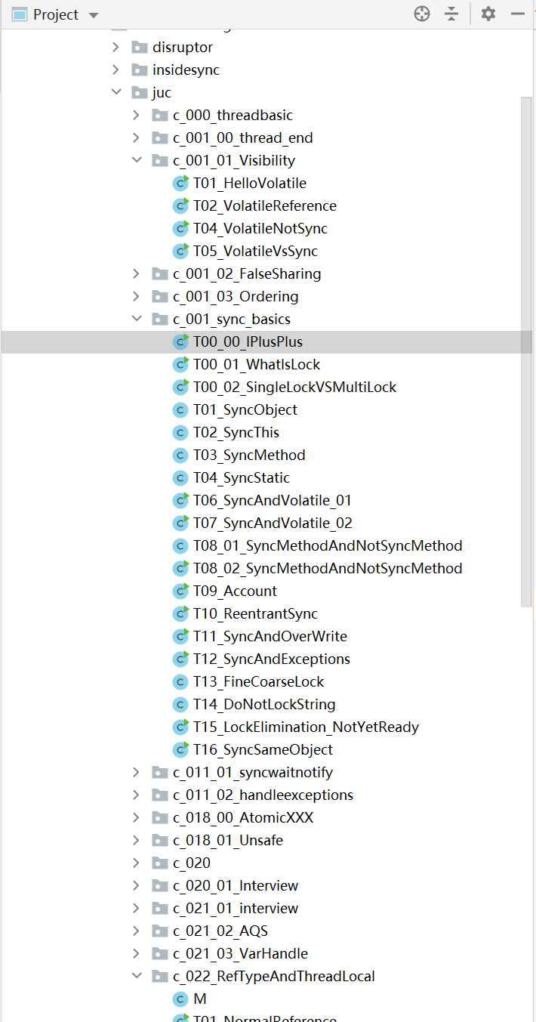This screenshot has height=1022, width=536.
Task: Hide the Project panel with minus icon
Action: (518, 14)
